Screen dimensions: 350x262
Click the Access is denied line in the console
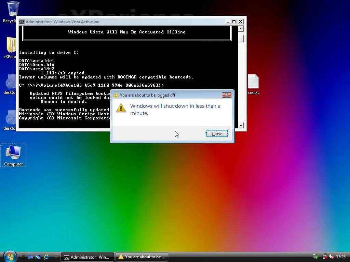click(x=64, y=102)
